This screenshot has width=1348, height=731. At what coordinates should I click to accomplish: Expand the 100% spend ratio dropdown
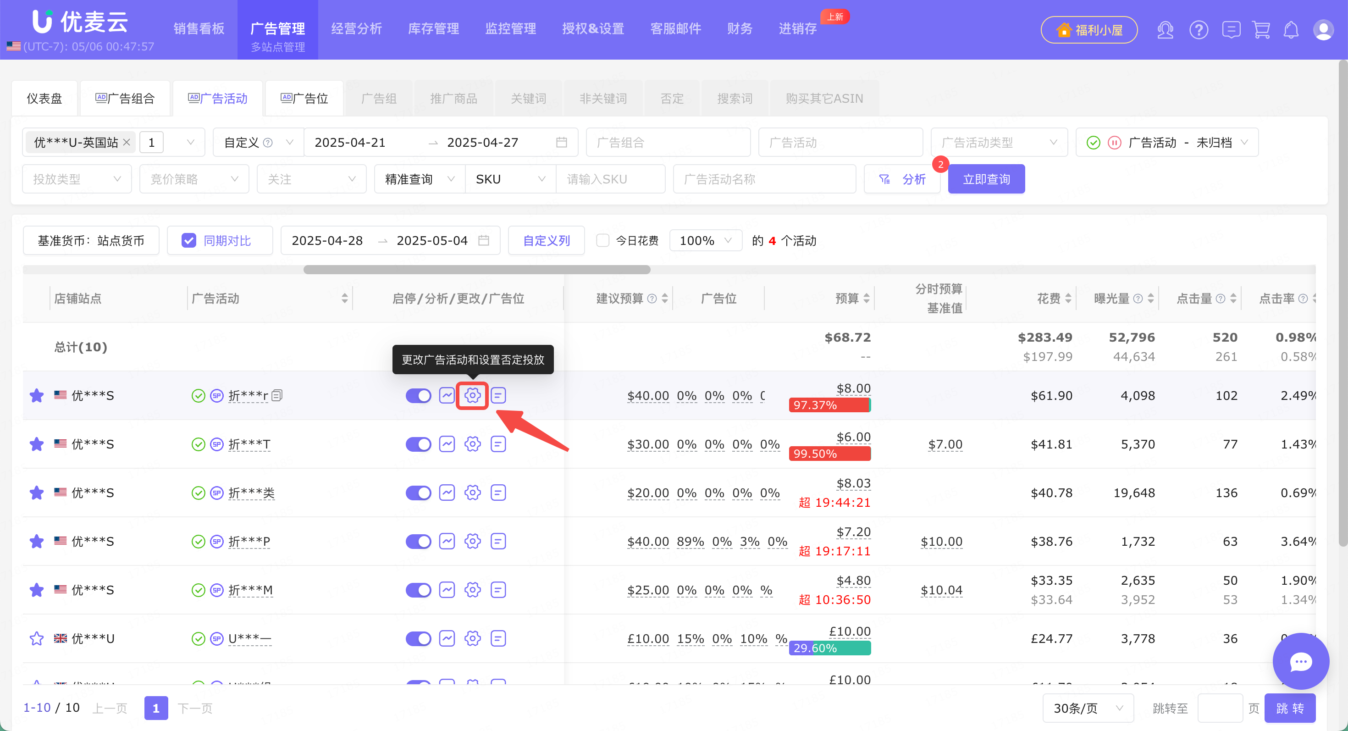(705, 241)
